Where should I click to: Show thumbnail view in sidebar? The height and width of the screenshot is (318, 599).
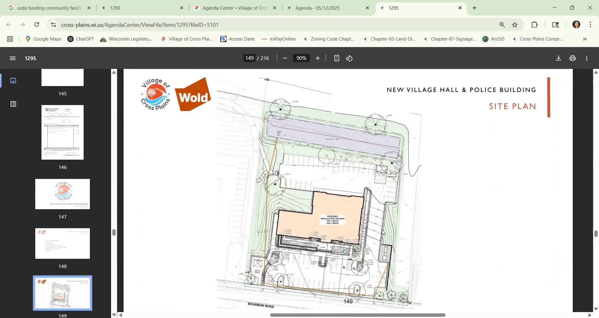[13, 81]
